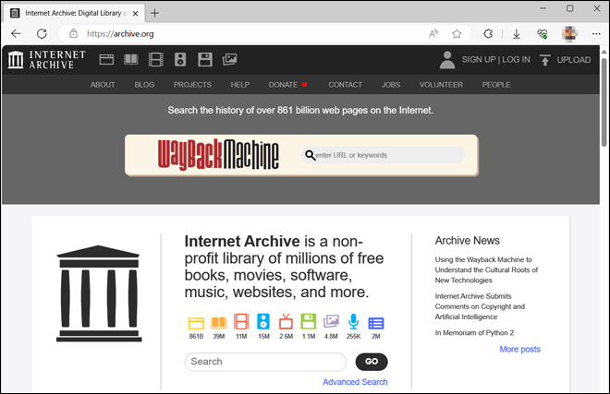Click the Wayback Machine logo
Image resolution: width=610 pixels, height=394 pixels.
(x=218, y=155)
